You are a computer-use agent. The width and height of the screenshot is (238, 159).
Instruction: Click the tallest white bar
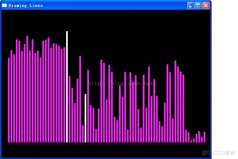tap(67, 87)
